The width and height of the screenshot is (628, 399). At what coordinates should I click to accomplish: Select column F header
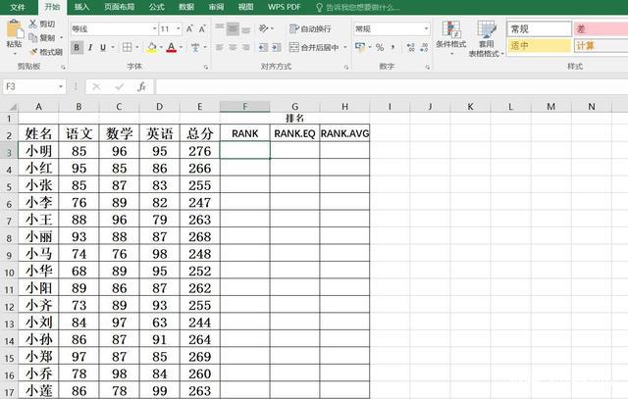click(x=244, y=107)
